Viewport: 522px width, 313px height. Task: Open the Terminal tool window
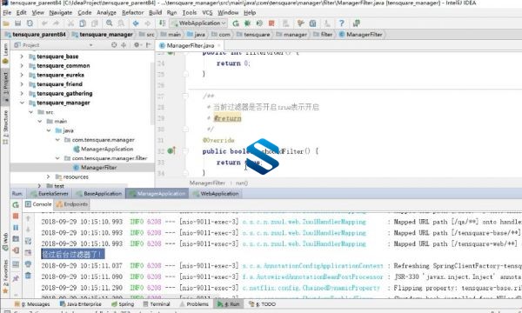point(157,304)
